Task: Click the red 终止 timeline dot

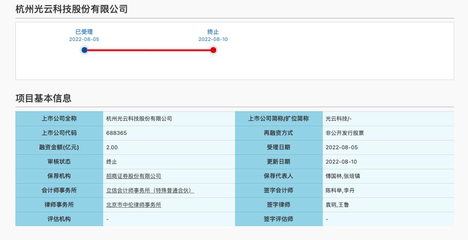Action: coord(213,50)
